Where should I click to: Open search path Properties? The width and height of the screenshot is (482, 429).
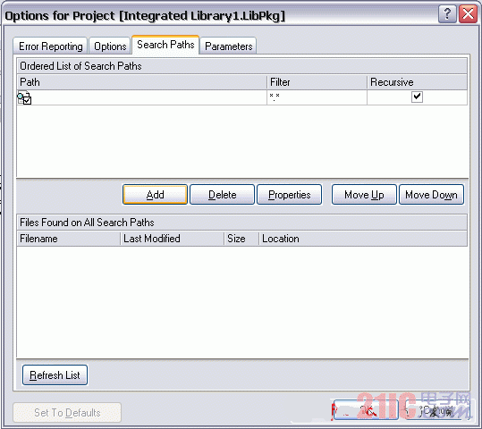289,195
